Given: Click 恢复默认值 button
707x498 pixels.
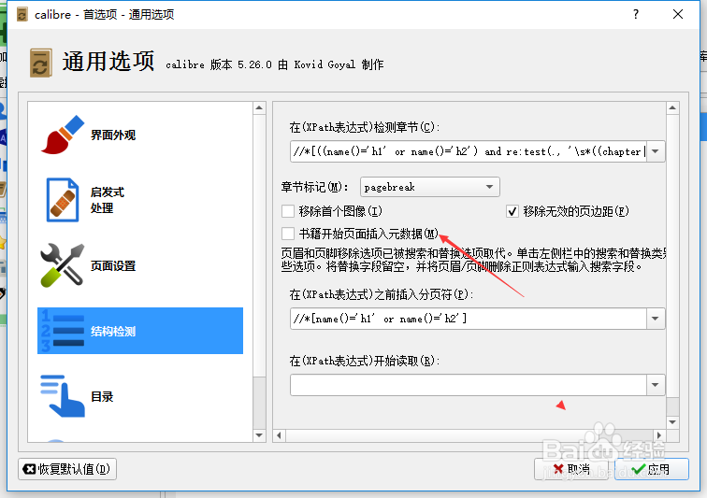Looking at the screenshot, I should (x=67, y=469).
